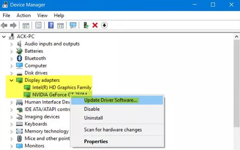Image resolution: width=240 pixels, height=150 pixels.
Task: Expand the Keyboards chevron
Action: point(11,124)
